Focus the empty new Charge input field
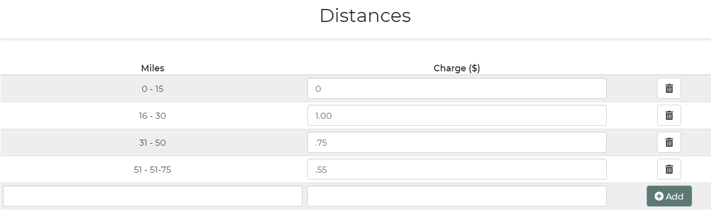The image size is (711, 215). point(457,196)
